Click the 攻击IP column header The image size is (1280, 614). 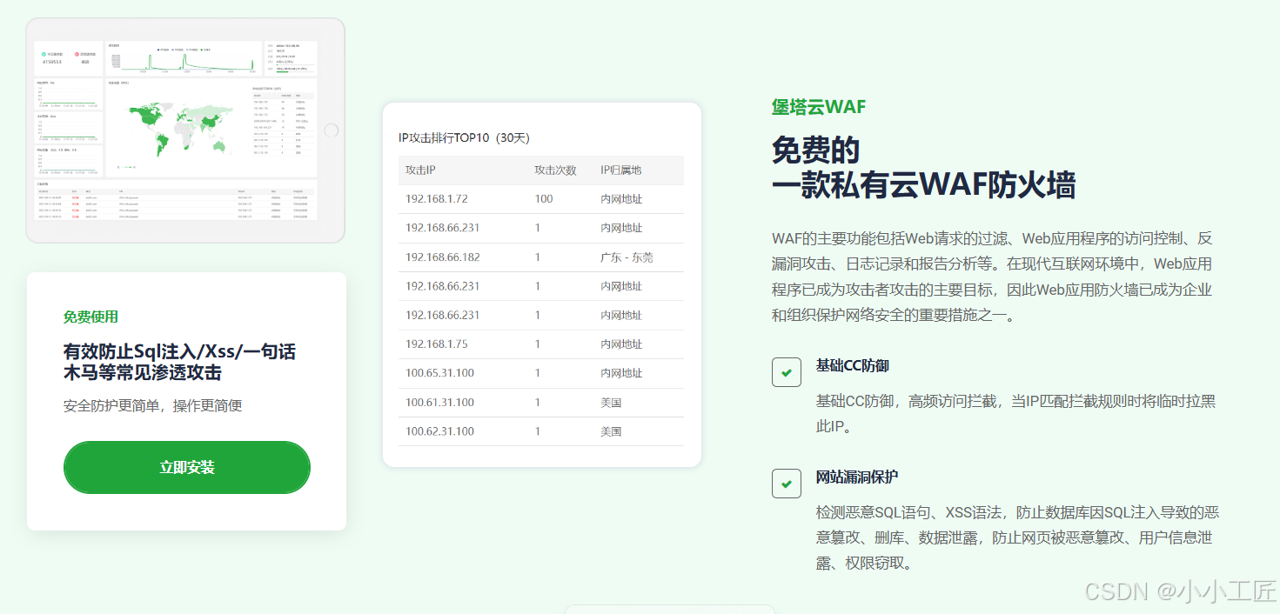point(420,170)
